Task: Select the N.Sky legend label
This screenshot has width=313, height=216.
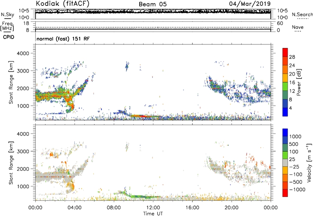Action: coord(7,14)
